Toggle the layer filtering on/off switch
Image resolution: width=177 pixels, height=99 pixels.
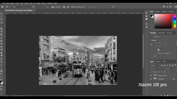[176, 65]
